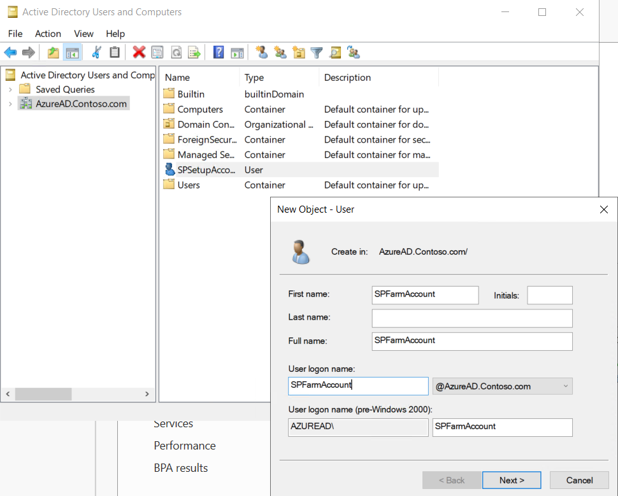Click the Export List icon
Viewport: 618px width, 496px height.
195,52
